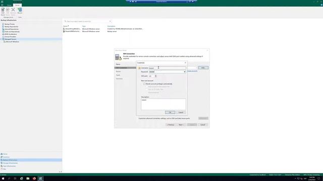Click the search magnifier icon in server list

pyautogui.click(x=66, y=21)
